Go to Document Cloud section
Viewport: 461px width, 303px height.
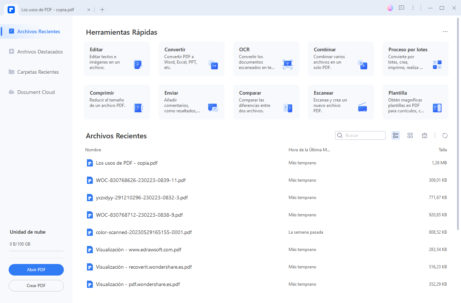click(x=36, y=92)
